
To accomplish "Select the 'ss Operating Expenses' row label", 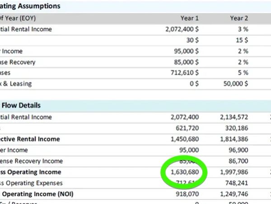I will click(31, 183).
